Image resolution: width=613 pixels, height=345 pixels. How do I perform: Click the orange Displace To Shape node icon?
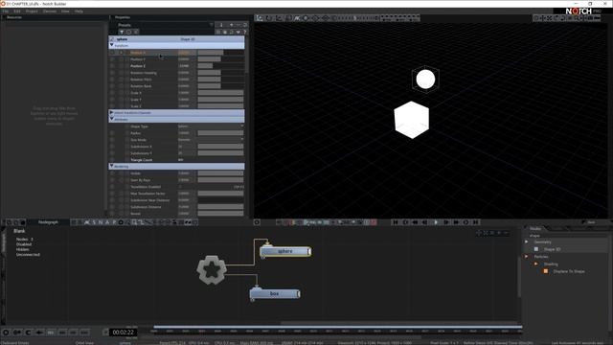click(546, 271)
